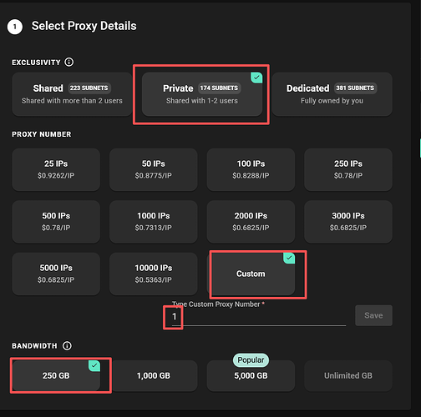Choose the 100 IPs plan
421x417 pixels.
click(251, 169)
